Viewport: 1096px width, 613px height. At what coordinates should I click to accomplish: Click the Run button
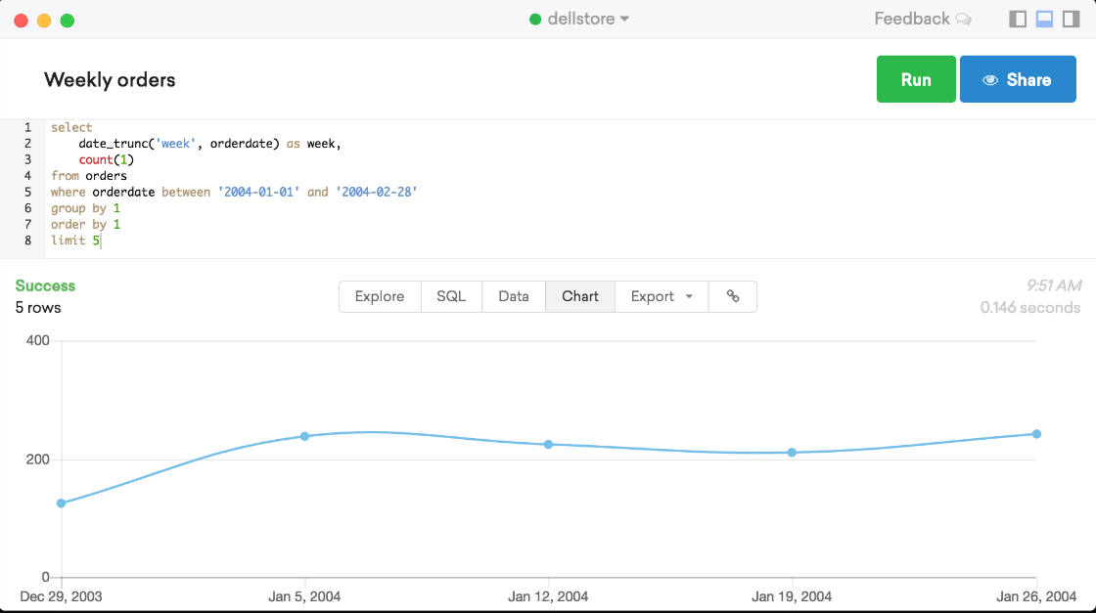[x=916, y=79]
